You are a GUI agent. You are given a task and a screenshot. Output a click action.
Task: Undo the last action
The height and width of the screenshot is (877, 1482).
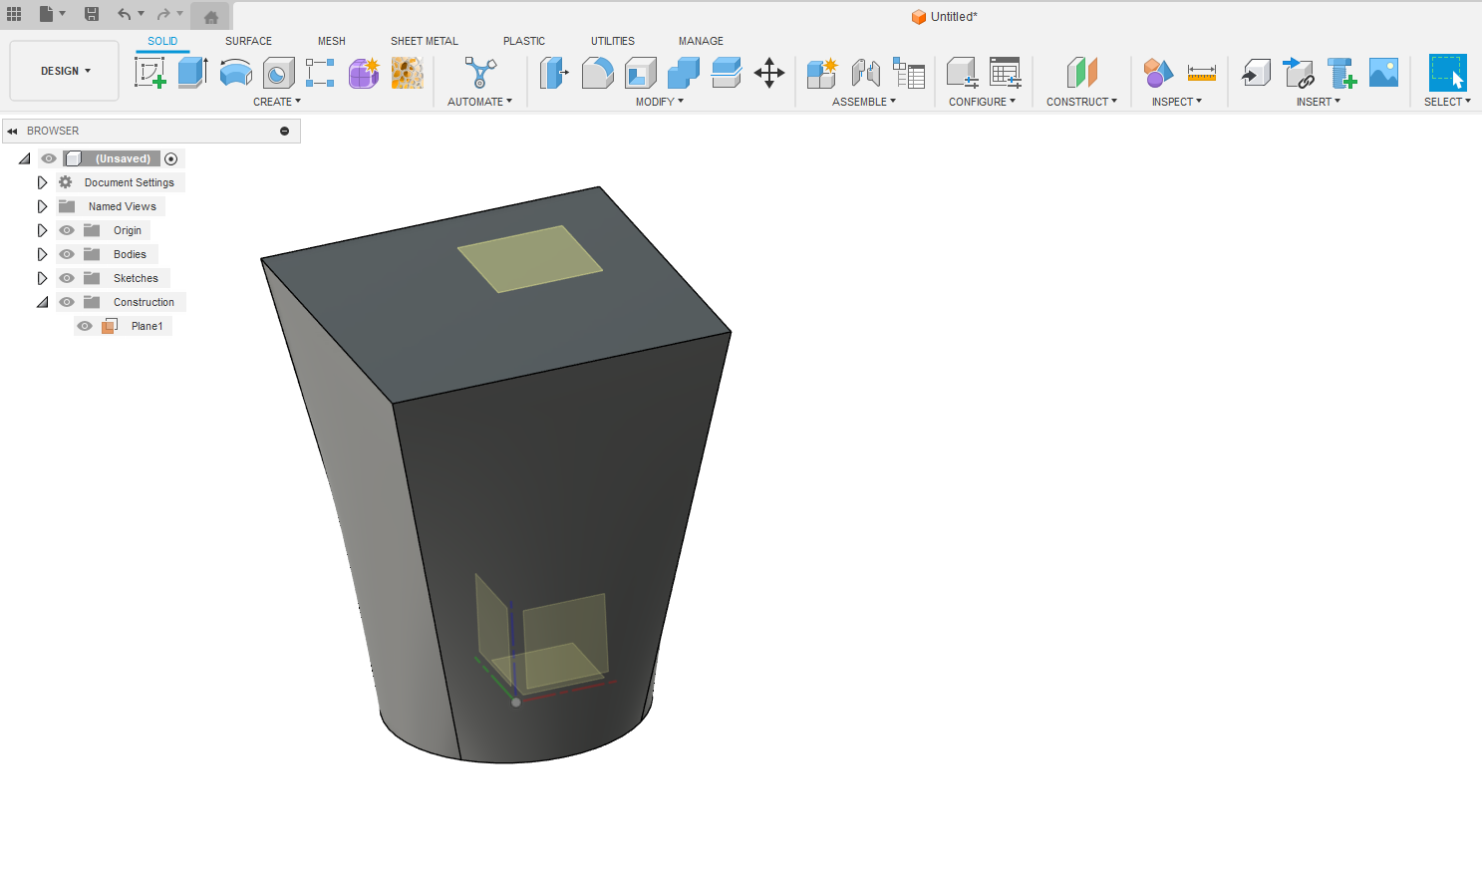coord(124,14)
